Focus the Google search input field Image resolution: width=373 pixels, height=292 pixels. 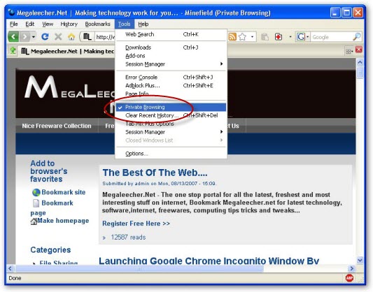pyautogui.click(x=332, y=37)
